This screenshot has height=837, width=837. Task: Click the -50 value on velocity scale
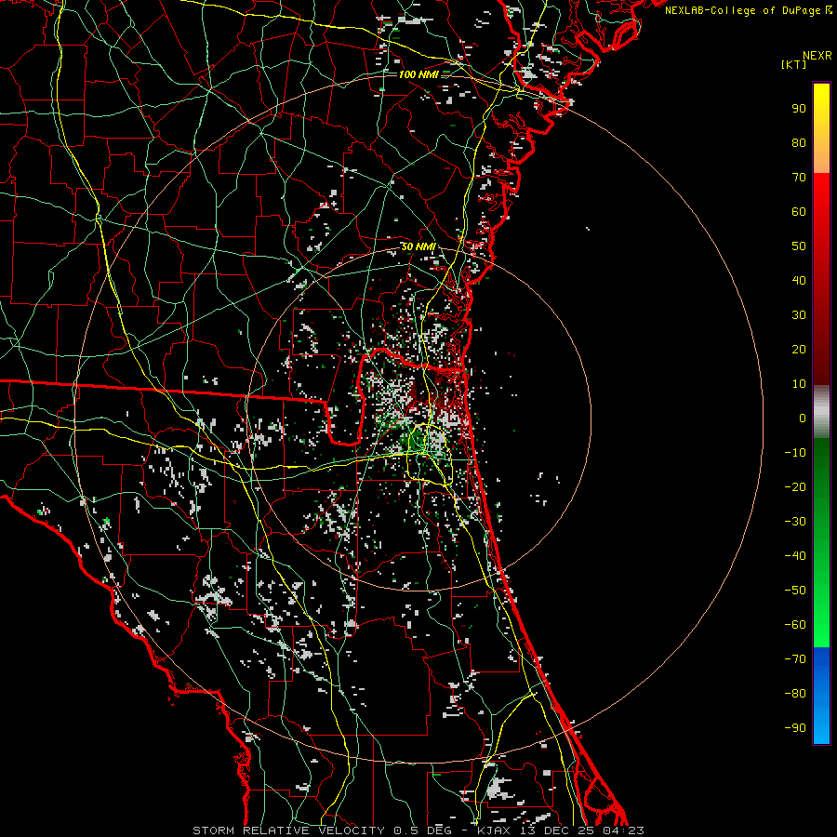(795, 591)
